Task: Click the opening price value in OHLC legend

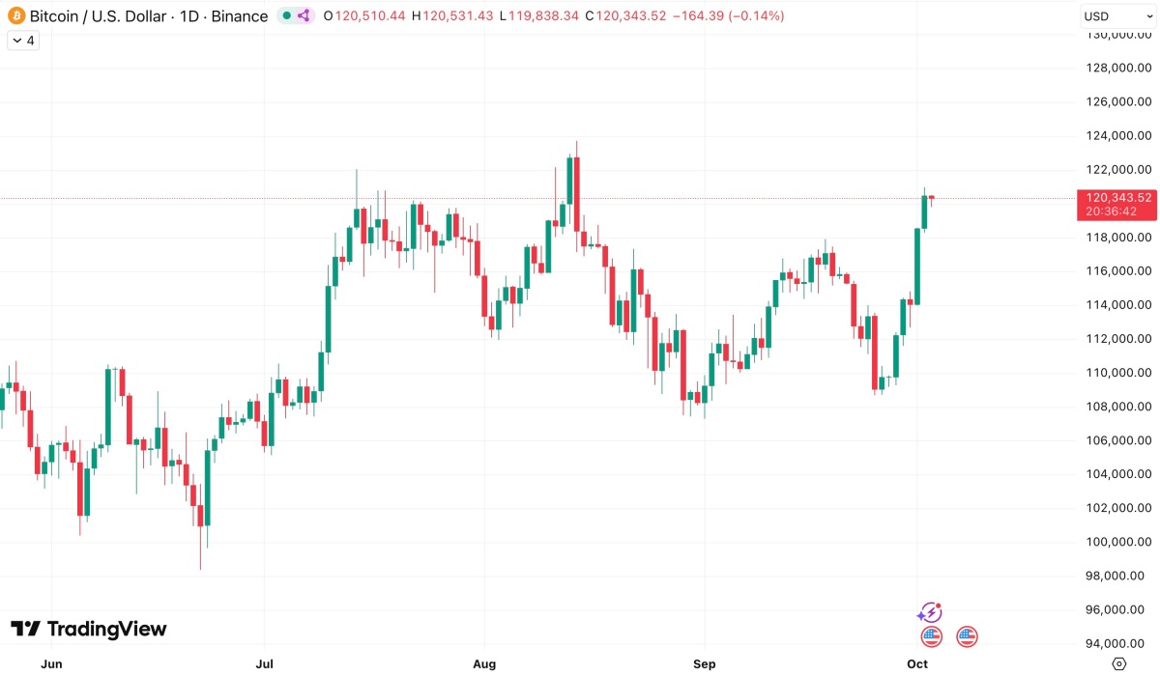Action: 370,15
